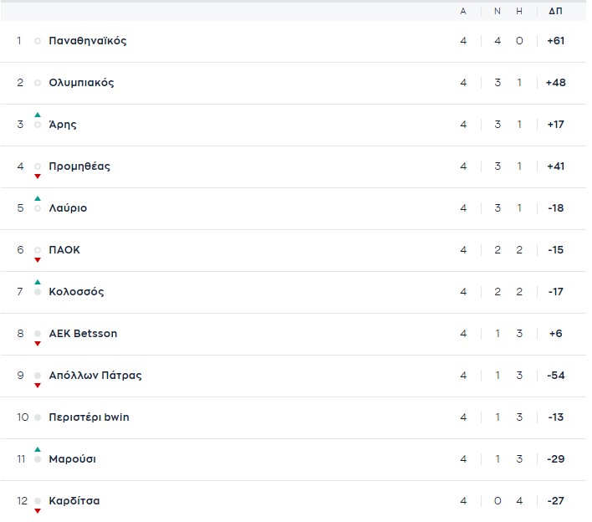This screenshot has height=522, width=592.
Task: Click red down arrow beside AEK Betsson
Action: pyautogui.click(x=38, y=344)
